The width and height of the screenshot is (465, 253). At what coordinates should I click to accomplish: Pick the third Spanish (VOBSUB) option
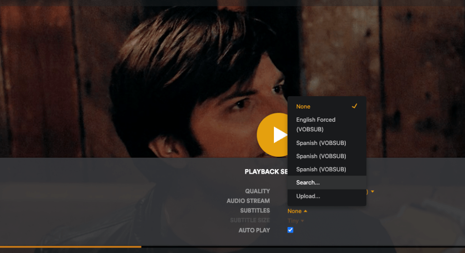321,170
